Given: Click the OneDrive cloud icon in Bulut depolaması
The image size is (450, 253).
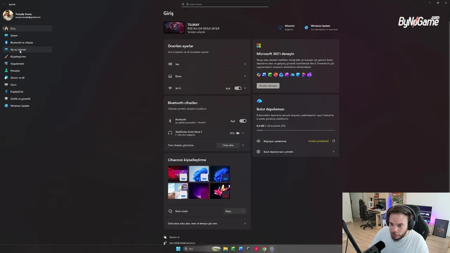Looking at the screenshot, I should 259,101.
